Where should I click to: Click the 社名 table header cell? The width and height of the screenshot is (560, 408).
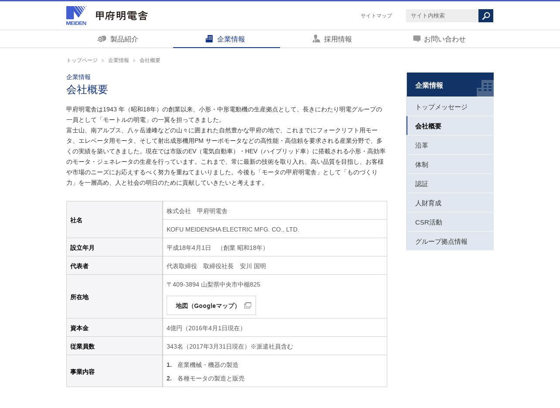[x=115, y=220]
